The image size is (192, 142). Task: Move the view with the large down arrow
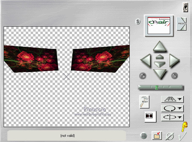coord(160,74)
